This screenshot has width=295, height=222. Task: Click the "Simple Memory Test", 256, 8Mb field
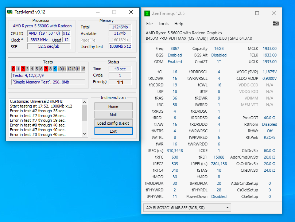[x=48, y=82]
